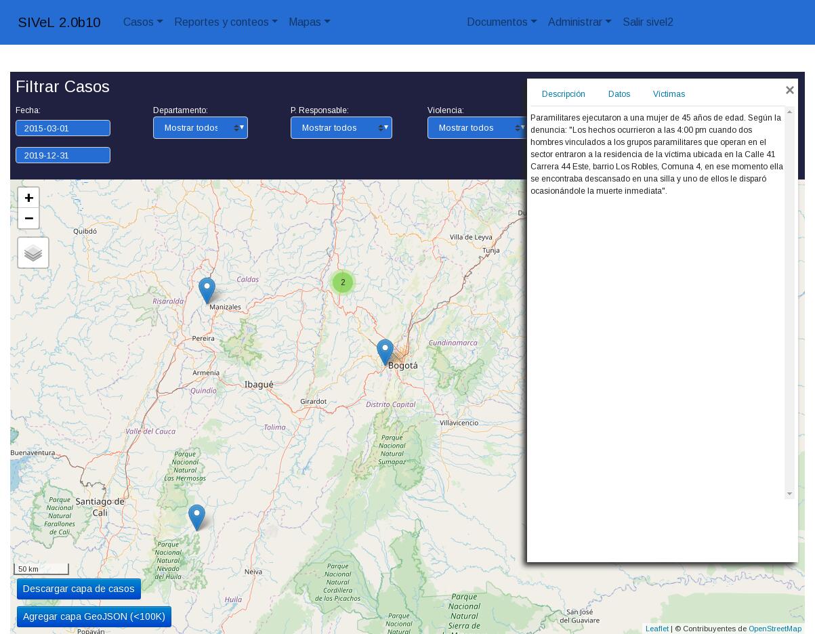Screen dimensions: 815x634
Task: Open the P. Responsable filter dropdown
Action: coord(341,128)
